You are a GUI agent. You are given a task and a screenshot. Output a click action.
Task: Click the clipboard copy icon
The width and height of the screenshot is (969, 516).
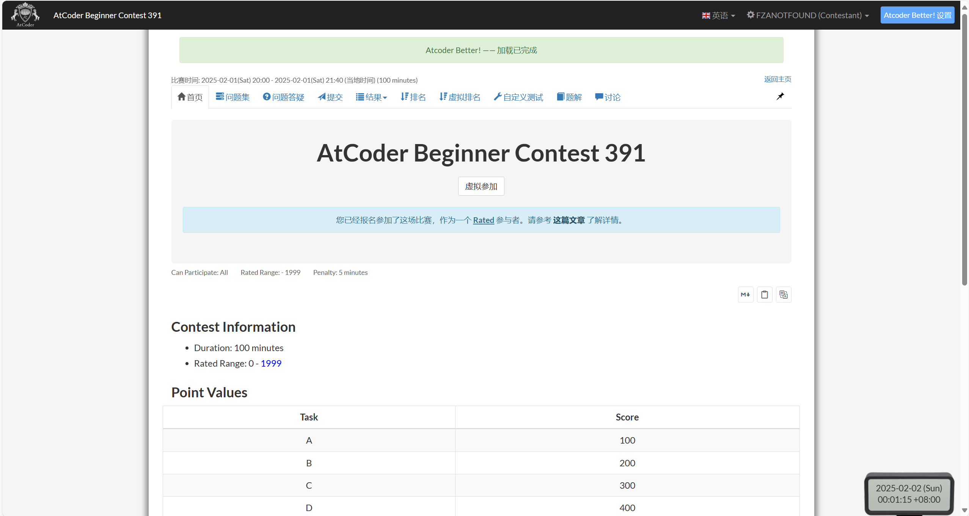pyautogui.click(x=764, y=295)
